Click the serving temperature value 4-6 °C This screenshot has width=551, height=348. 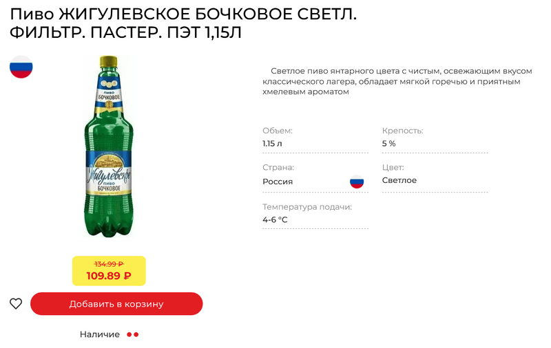coord(275,219)
